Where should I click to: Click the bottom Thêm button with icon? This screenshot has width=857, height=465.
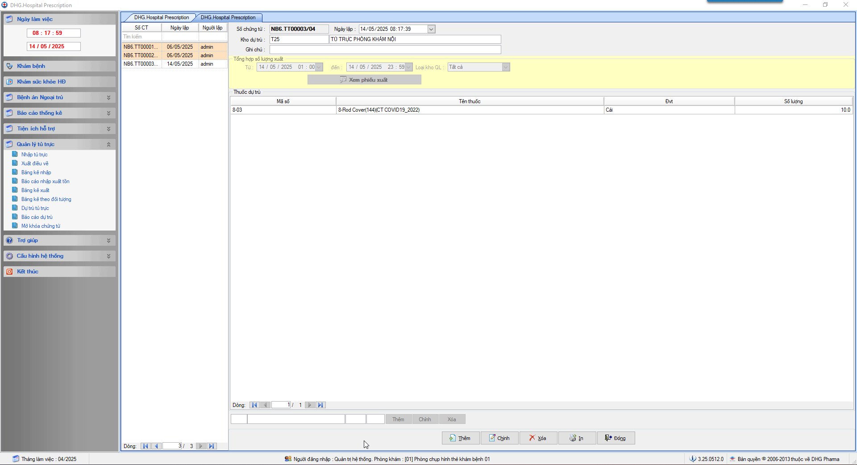(x=461, y=438)
